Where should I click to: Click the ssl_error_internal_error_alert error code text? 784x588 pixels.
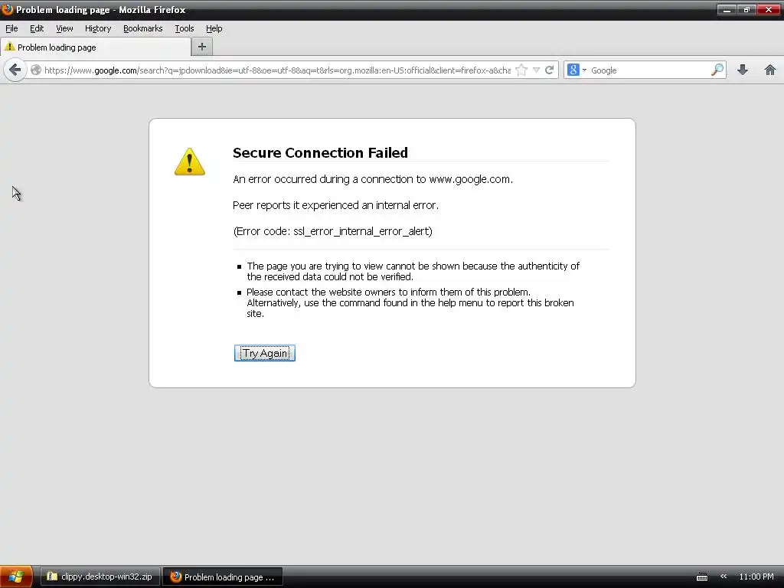(x=361, y=231)
